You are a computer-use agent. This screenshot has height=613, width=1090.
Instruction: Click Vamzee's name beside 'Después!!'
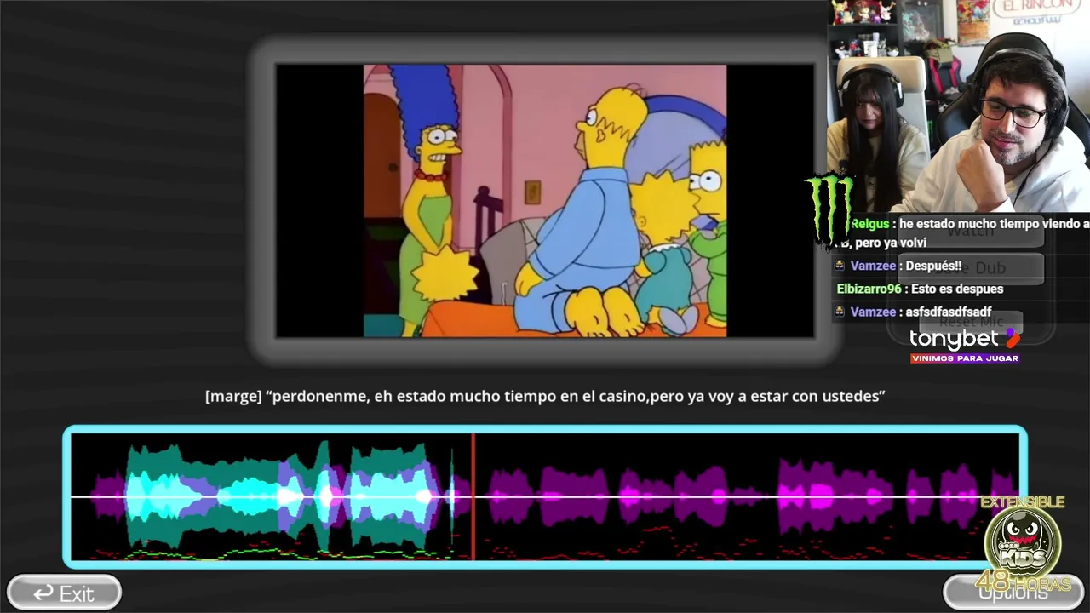point(873,266)
